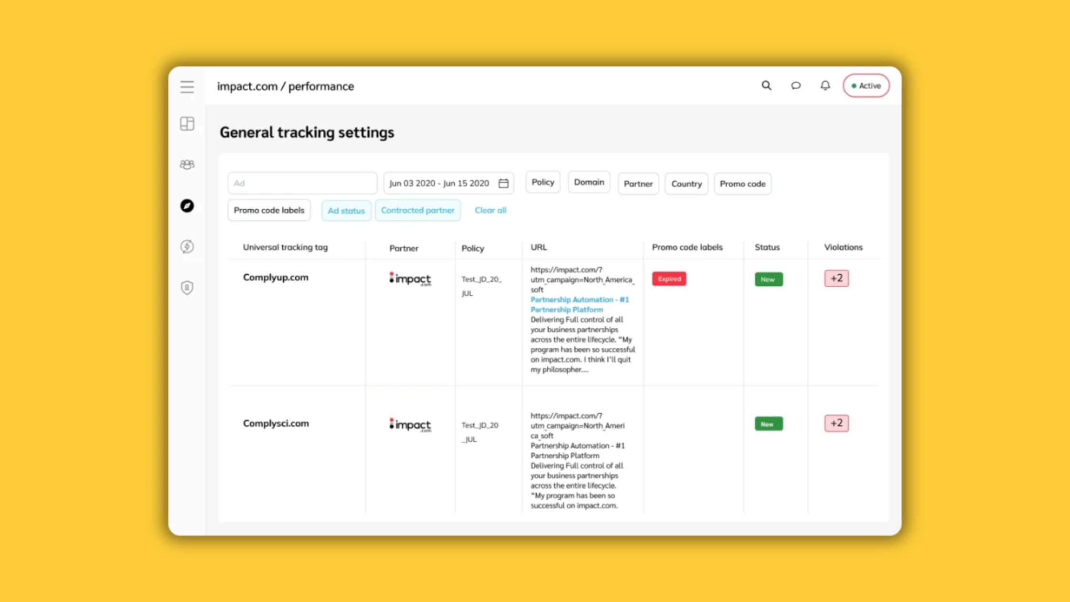Toggle the Active status pill
1070x602 pixels.
tap(866, 86)
